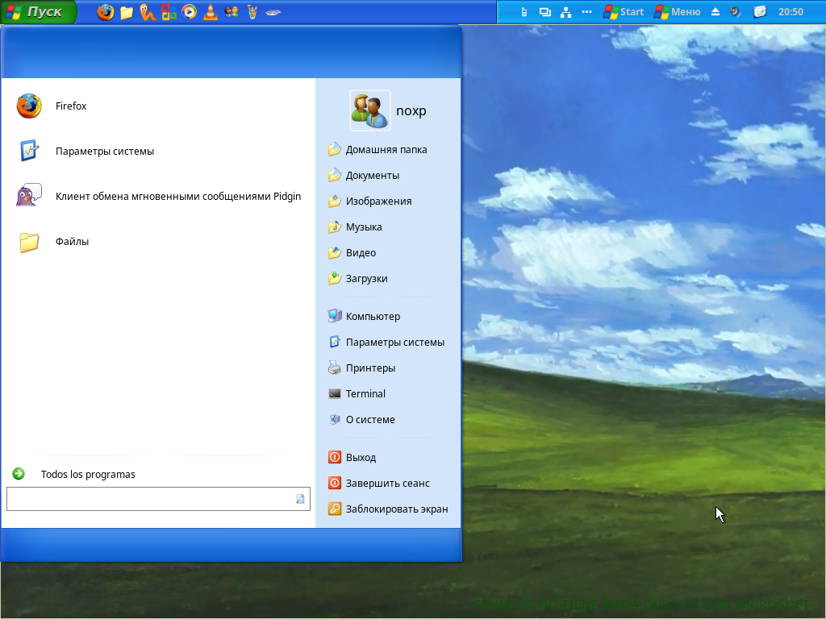Launch Pidgin instant messaging client
This screenshot has height=619, width=826.
pyautogui.click(x=158, y=197)
